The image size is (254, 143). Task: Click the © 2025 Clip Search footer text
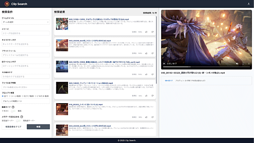click(x=127, y=140)
